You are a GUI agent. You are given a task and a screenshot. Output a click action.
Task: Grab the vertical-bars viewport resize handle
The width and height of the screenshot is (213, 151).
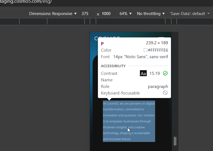[175, 141]
